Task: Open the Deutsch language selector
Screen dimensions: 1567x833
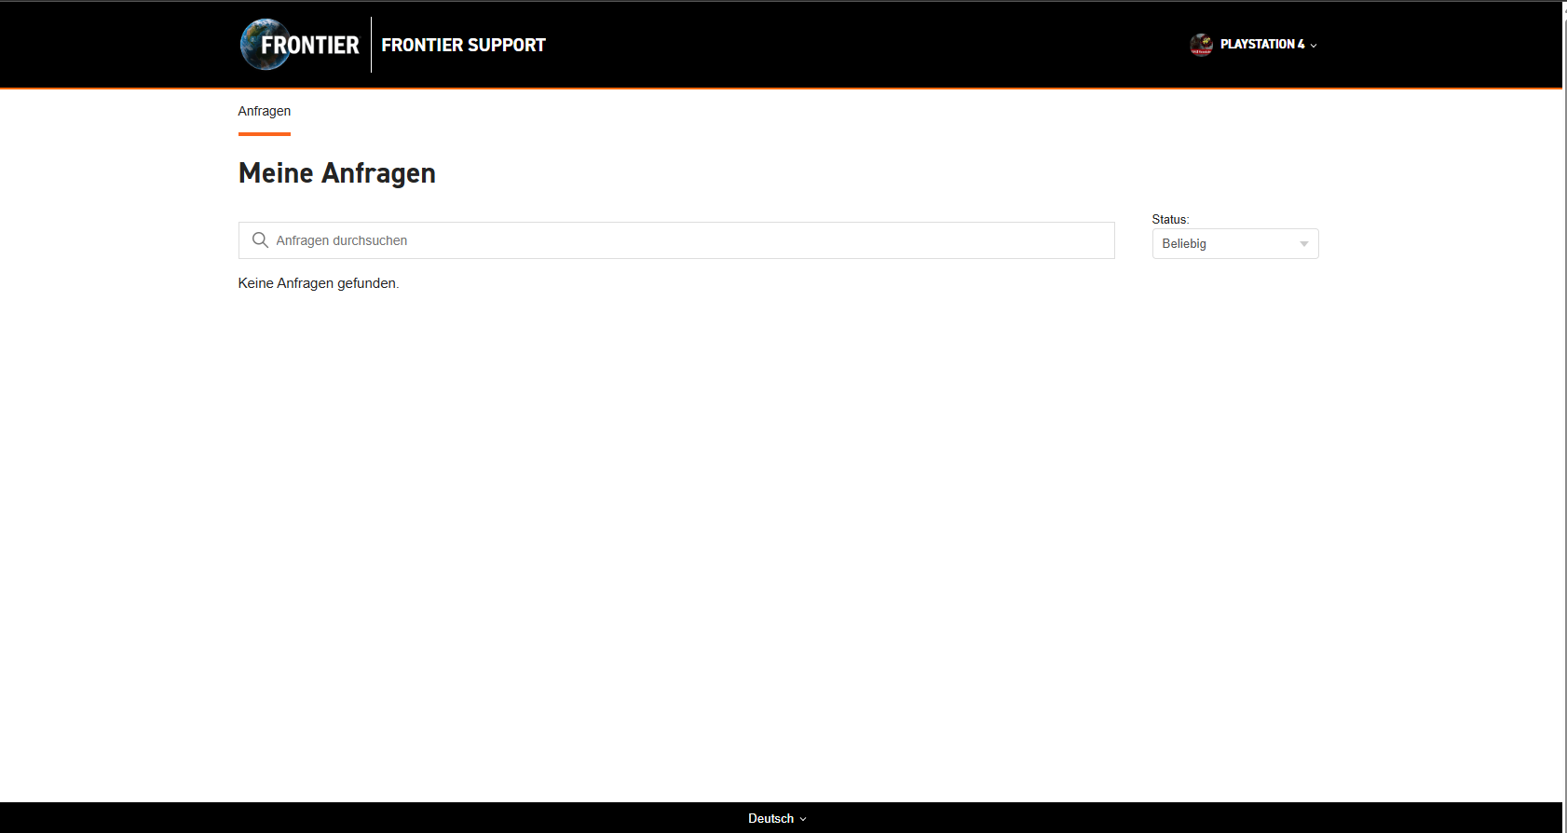Action: click(777, 818)
